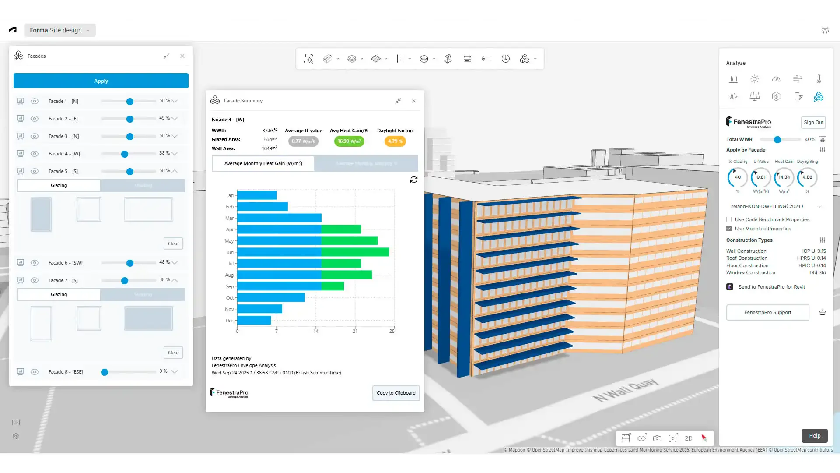
Task: Select Average Monthly Heat Gain tab
Action: coord(263,163)
